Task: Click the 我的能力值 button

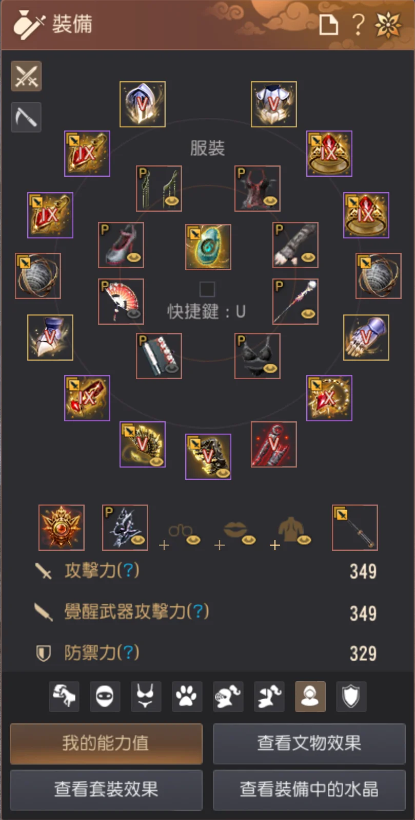Action: coord(106,743)
